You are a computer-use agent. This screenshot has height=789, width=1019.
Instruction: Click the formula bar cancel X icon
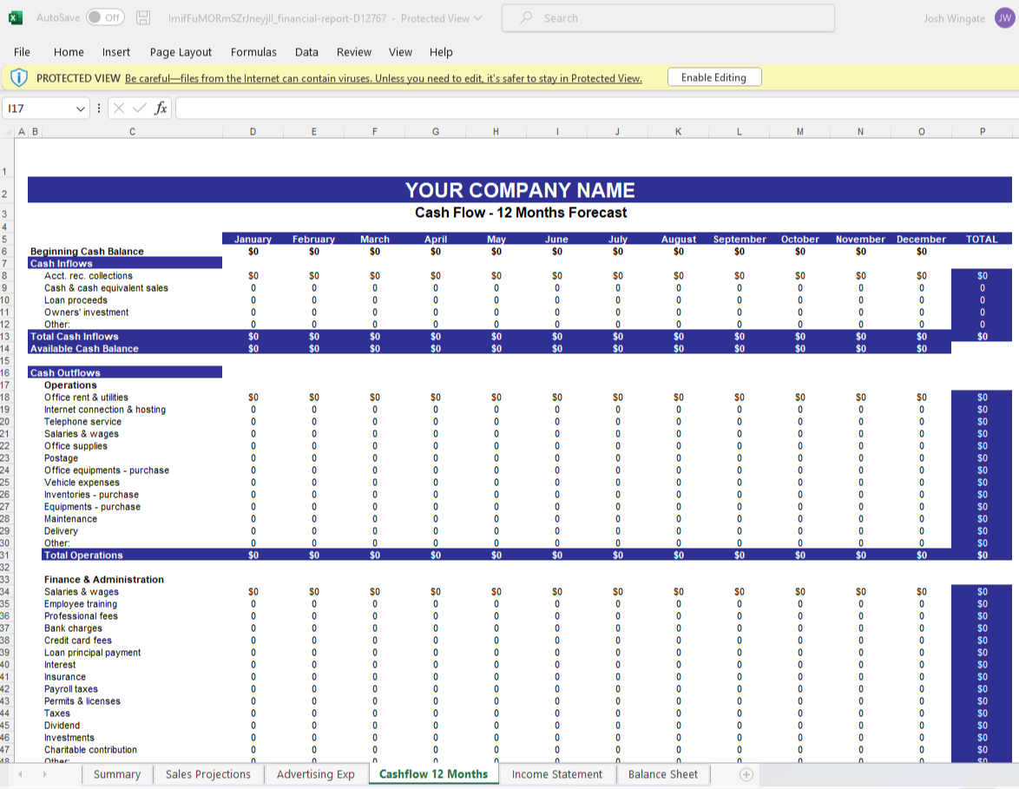pos(119,108)
